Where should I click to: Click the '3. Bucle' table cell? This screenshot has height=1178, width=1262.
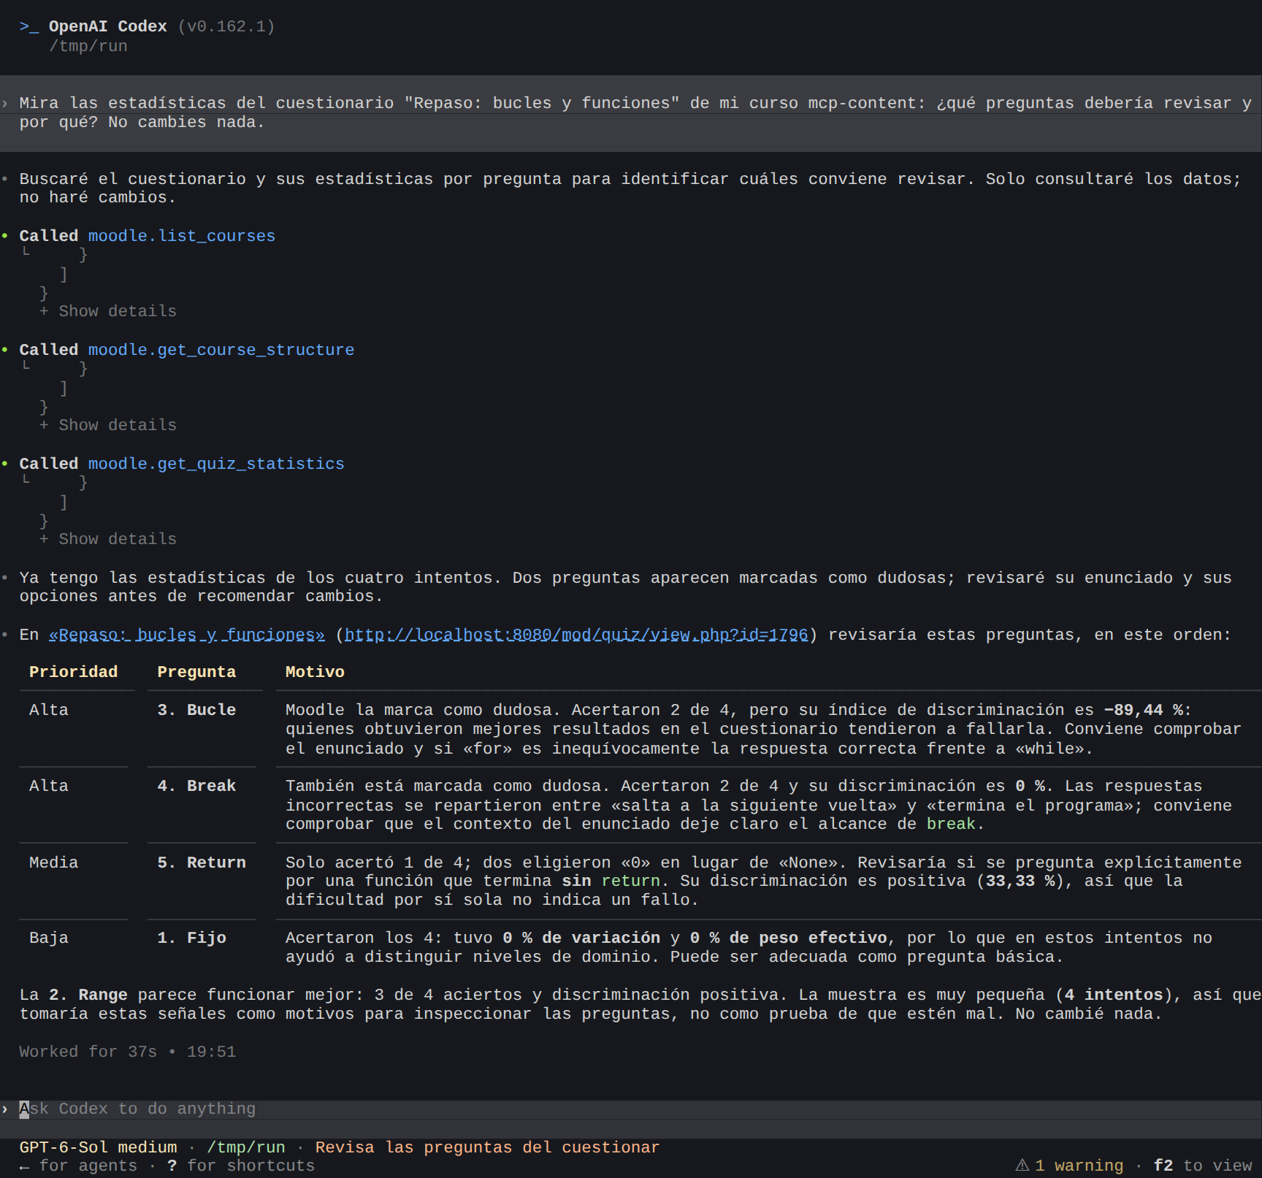[196, 710]
